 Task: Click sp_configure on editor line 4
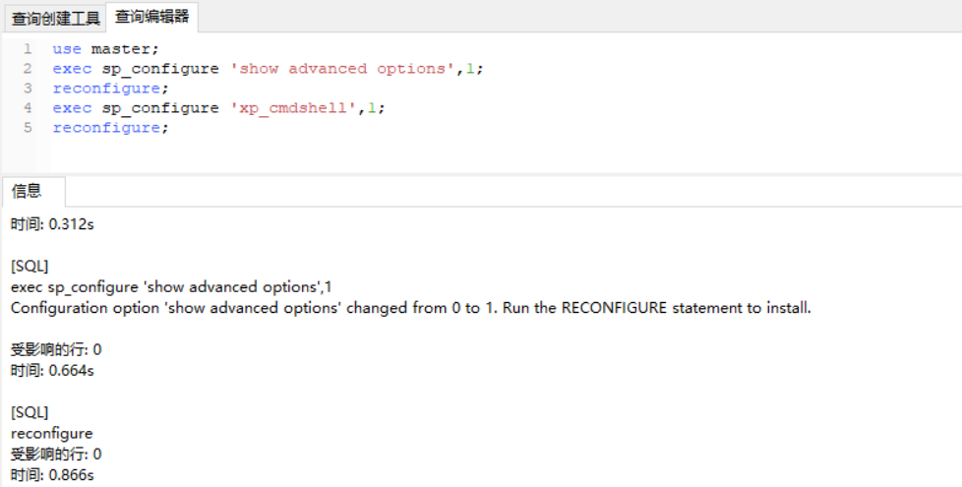pos(160,108)
